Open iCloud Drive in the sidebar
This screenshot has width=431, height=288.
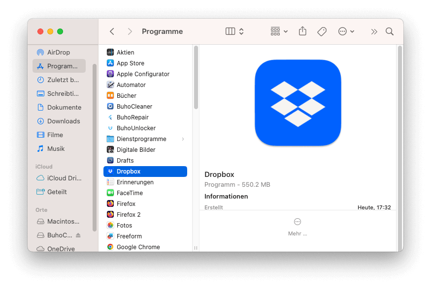pos(59,178)
